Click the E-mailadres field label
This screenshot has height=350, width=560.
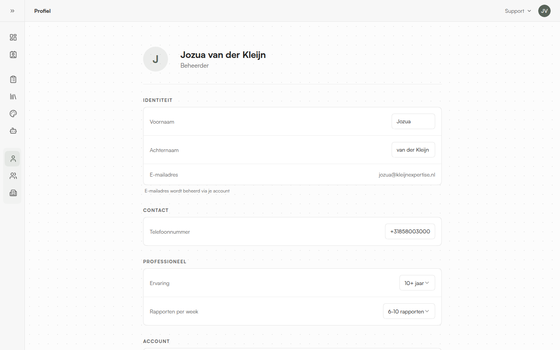click(164, 175)
